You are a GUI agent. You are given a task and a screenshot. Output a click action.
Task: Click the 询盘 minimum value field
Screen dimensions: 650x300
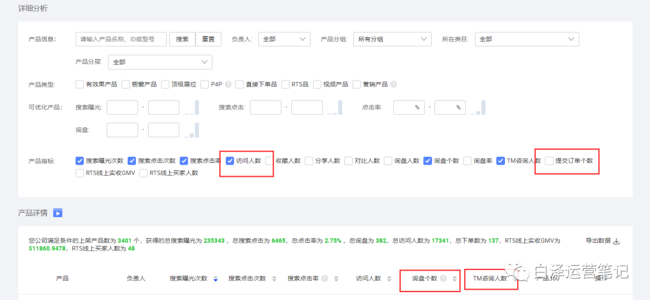pyautogui.click(x=122, y=130)
